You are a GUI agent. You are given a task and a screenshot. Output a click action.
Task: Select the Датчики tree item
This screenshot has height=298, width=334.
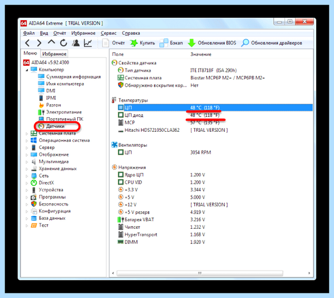[x=55, y=126]
